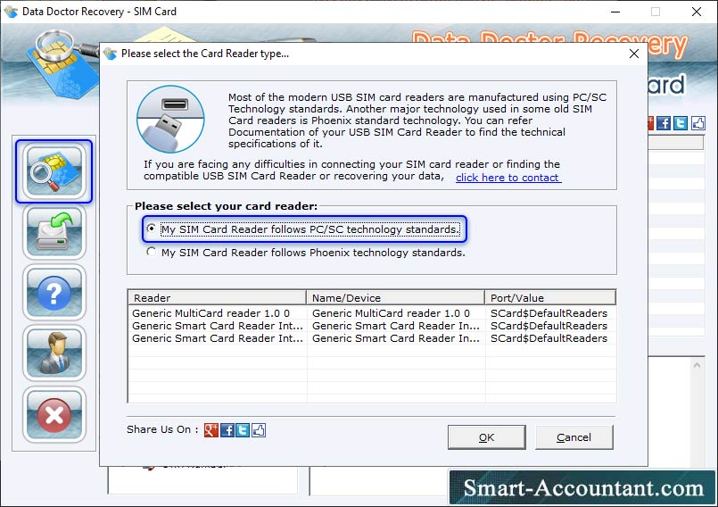Share on Google Plus in dialog
This screenshot has height=507, width=718.
[x=211, y=430]
